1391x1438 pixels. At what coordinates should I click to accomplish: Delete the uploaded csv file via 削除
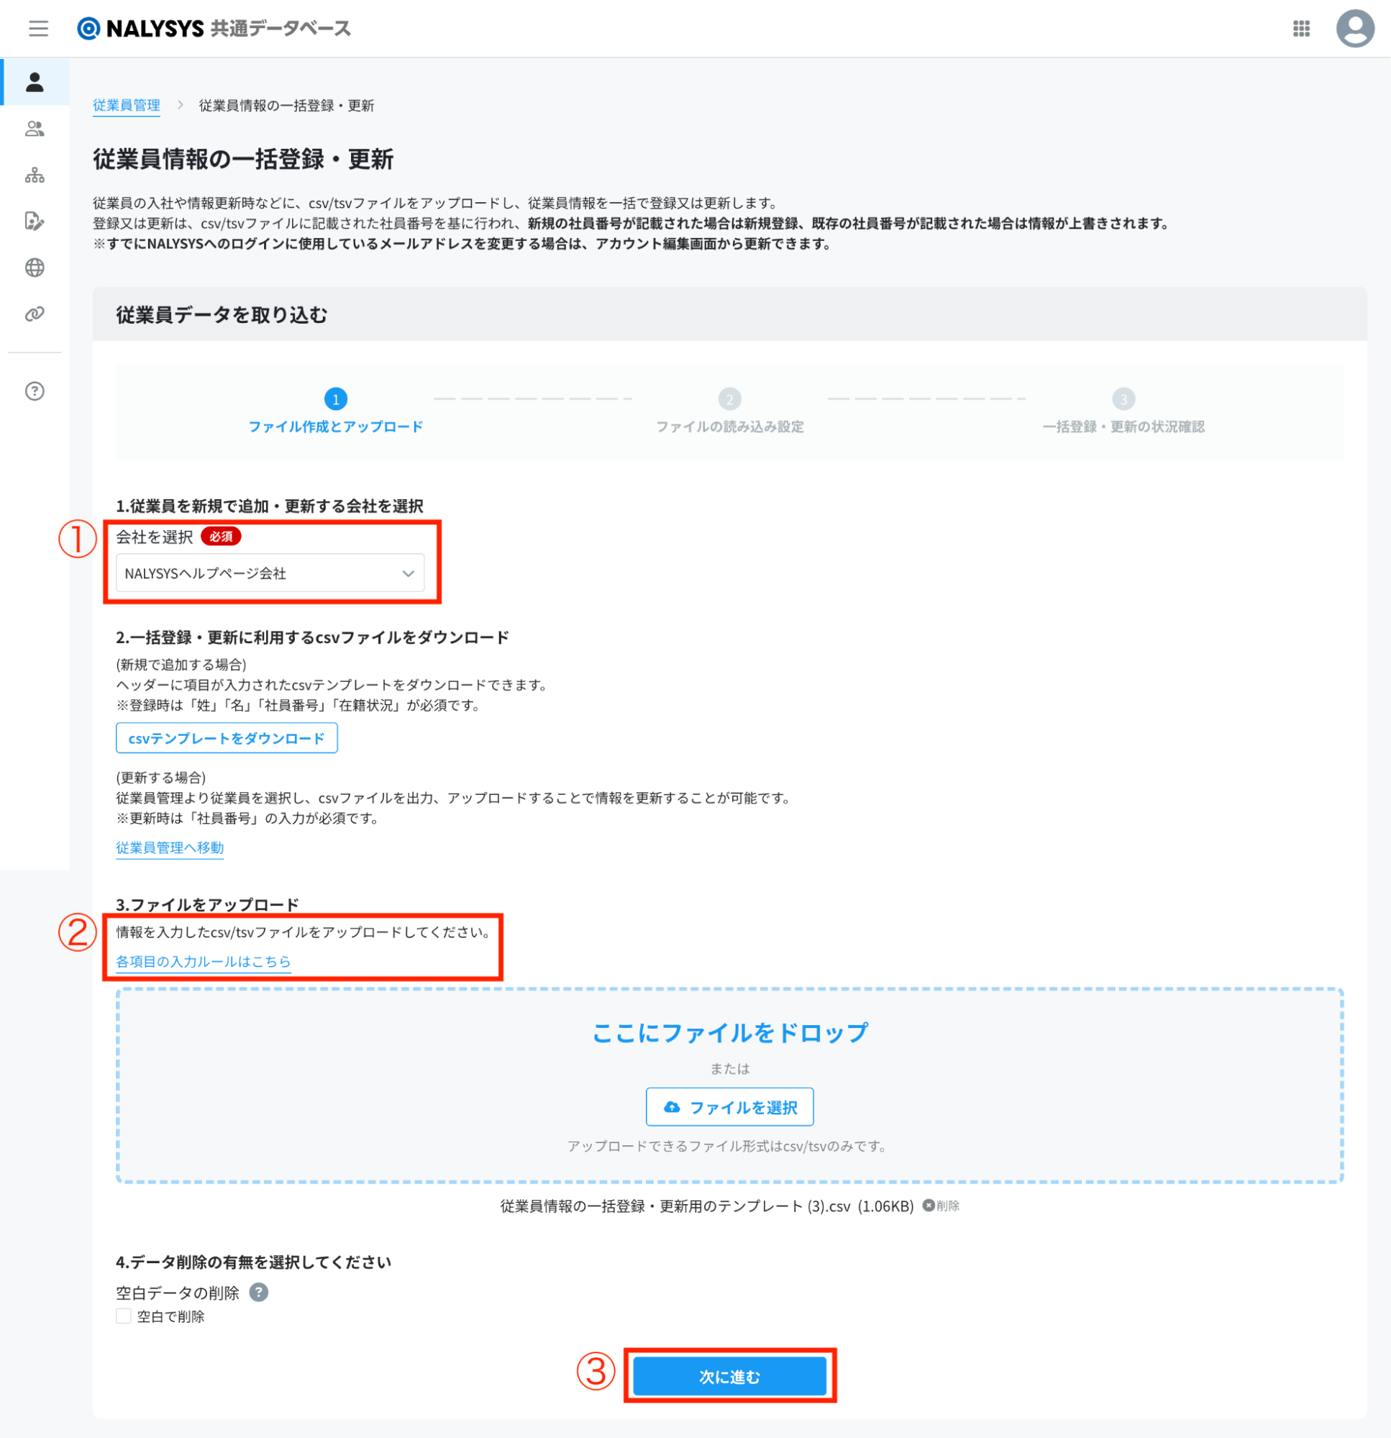click(941, 1206)
